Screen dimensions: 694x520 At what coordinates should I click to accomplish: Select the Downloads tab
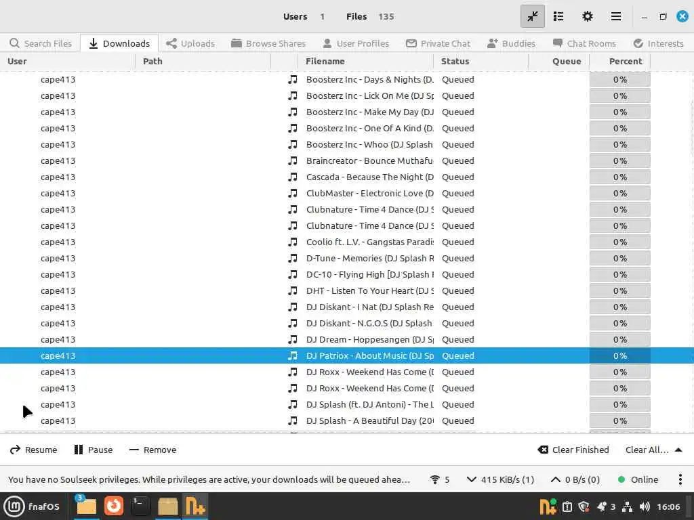pos(119,43)
